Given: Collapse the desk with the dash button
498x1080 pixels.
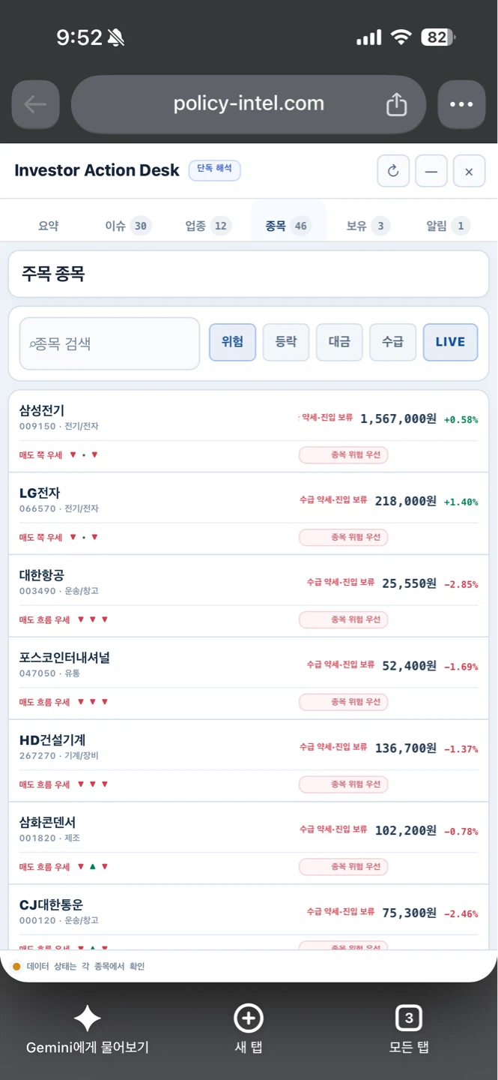Looking at the screenshot, I should coord(431,171).
